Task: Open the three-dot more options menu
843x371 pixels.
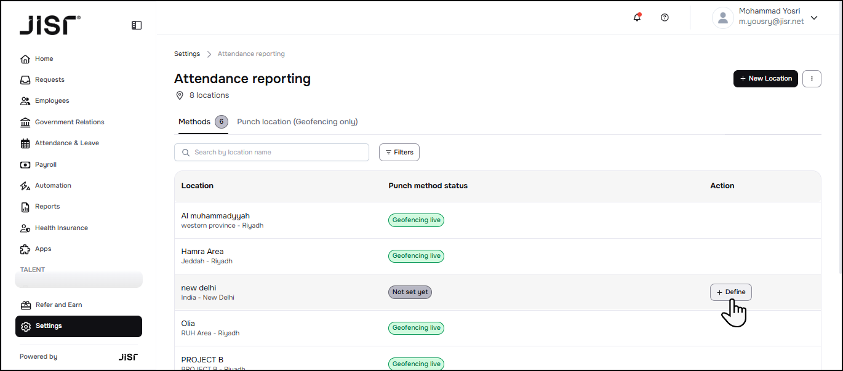Action: click(x=812, y=79)
